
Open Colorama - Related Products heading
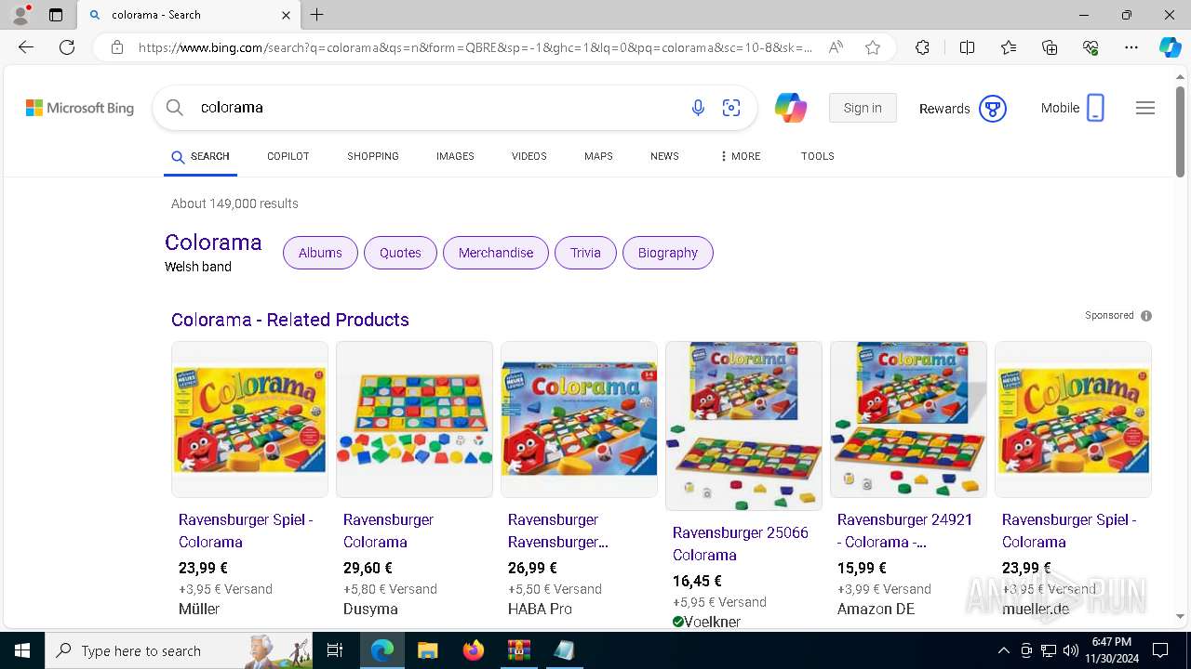click(290, 320)
